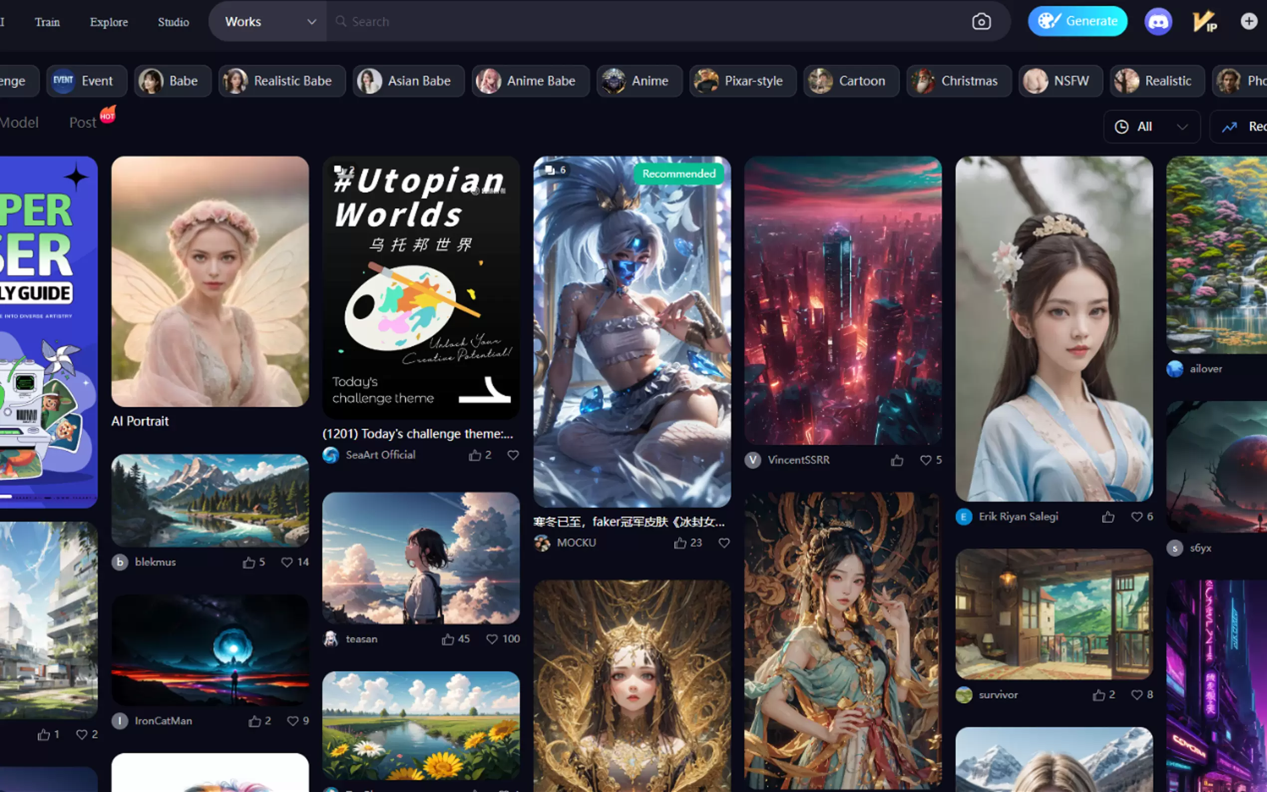The image size is (1267, 792).
Task: Open the Recommended sort dropdown
Action: pos(1242,127)
